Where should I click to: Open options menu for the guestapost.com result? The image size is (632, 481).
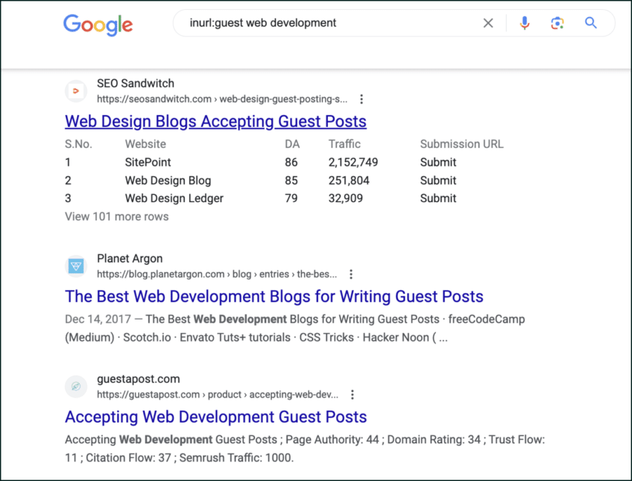tap(353, 395)
